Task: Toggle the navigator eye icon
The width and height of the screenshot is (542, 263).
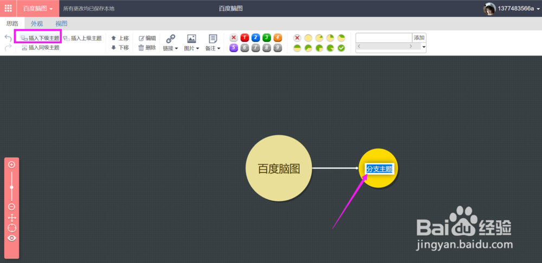Action: [x=12, y=238]
